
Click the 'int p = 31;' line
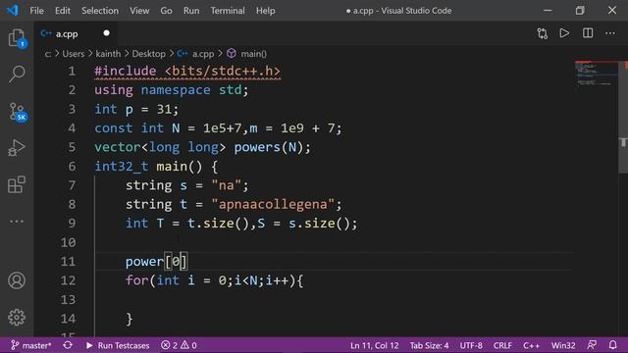pyautogui.click(x=136, y=109)
